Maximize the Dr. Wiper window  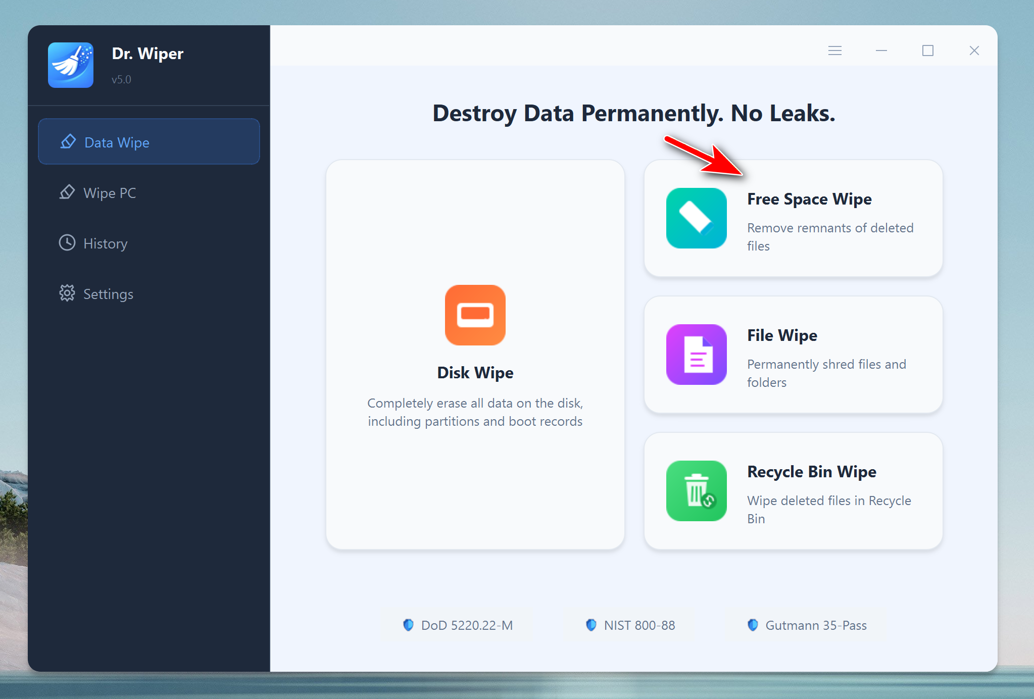pos(928,51)
